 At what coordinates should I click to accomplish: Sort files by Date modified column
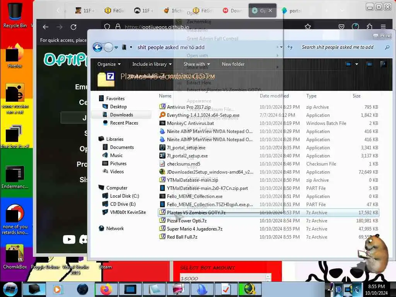[274, 96]
